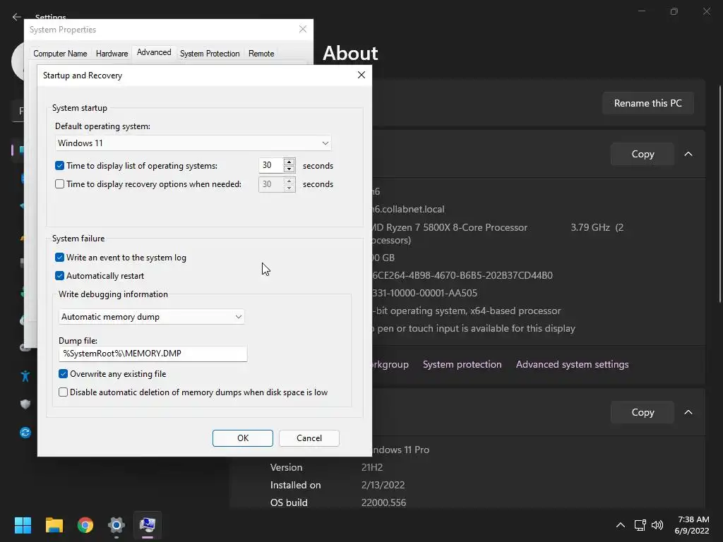Image resolution: width=723 pixels, height=542 pixels.
Task: Switch to Computer Name tab
Action: [60, 54]
